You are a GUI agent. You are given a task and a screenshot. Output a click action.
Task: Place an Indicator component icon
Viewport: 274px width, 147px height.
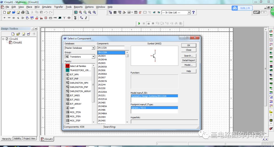pos(46,18)
